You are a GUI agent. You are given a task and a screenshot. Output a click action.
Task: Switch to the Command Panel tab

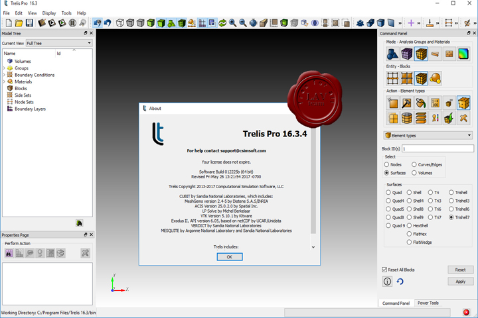[x=396, y=303]
